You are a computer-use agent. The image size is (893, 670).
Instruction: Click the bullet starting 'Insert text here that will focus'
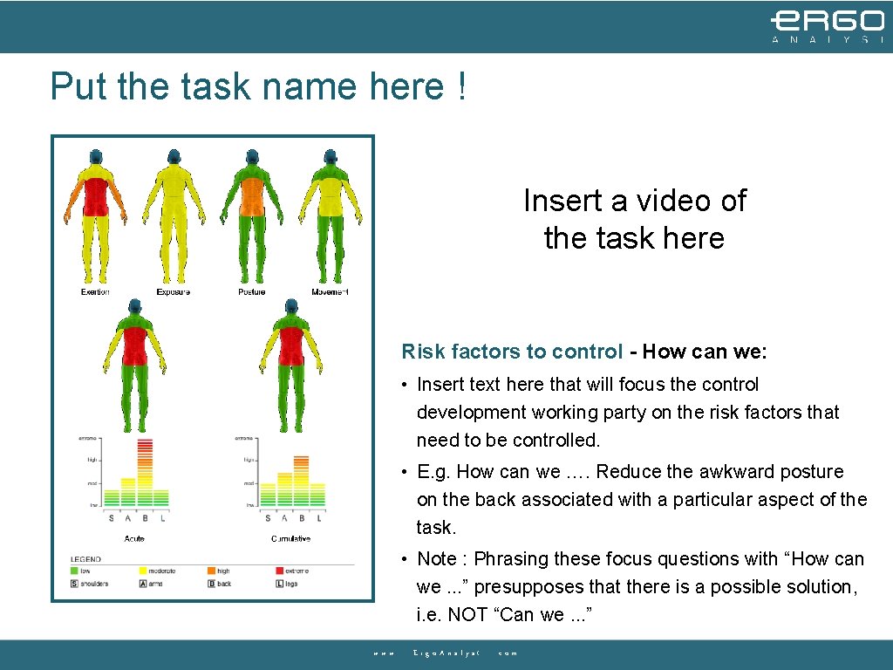(628, 412)
